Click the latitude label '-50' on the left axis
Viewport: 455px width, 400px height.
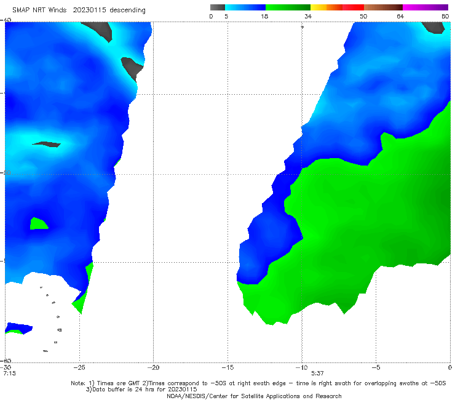click(x=6, y=172)
